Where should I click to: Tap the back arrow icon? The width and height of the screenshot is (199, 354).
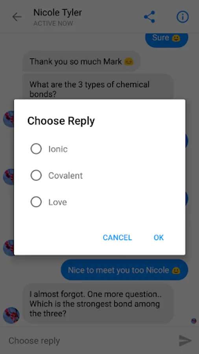pos(17,17)
